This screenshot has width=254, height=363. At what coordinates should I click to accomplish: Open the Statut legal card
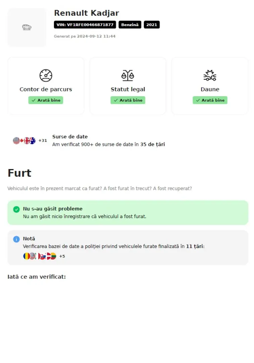point(128,86)
